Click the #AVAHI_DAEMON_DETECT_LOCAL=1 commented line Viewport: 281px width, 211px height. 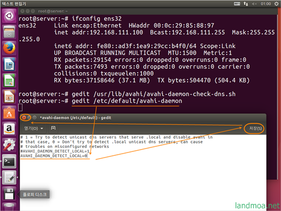(55, 151)
